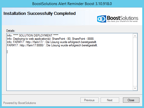Click the 'Info: FARM17 : http://farm17/' log line

(x=52, y=42)
